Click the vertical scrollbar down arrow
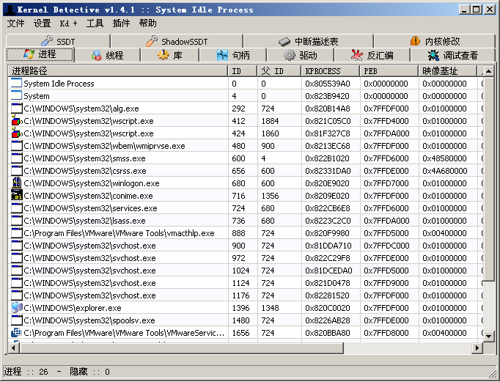500x382 pixels. pyautogui.click(x=488, y=336)
